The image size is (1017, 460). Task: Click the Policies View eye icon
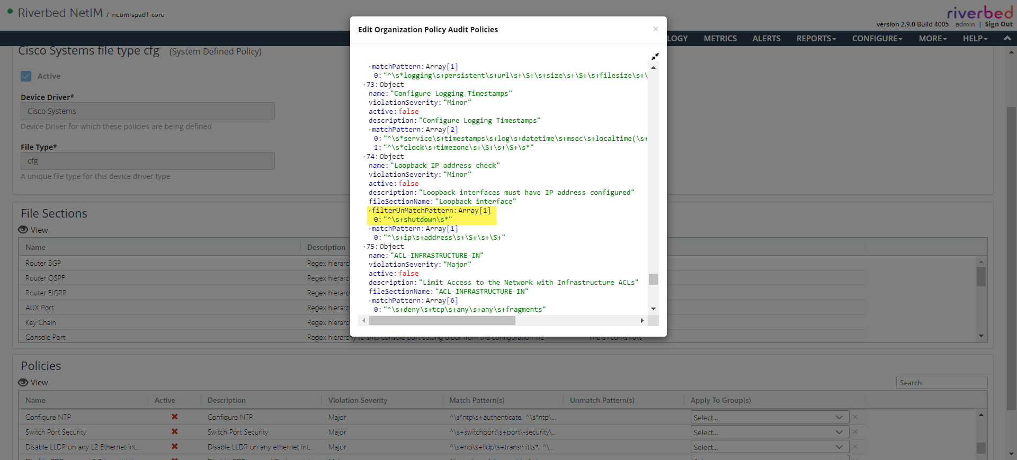coord(23,382)
